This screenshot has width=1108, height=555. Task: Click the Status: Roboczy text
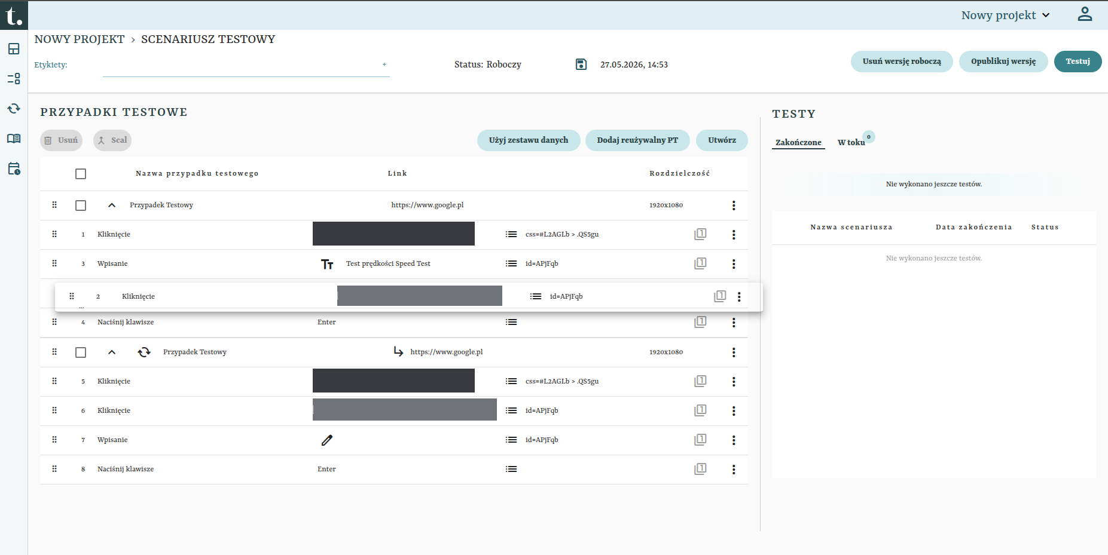[488, 65]
